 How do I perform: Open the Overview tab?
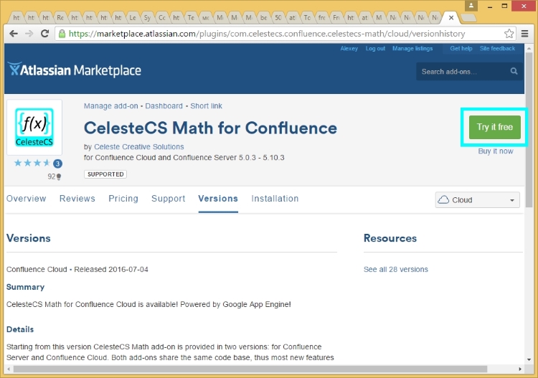point(26,199)
